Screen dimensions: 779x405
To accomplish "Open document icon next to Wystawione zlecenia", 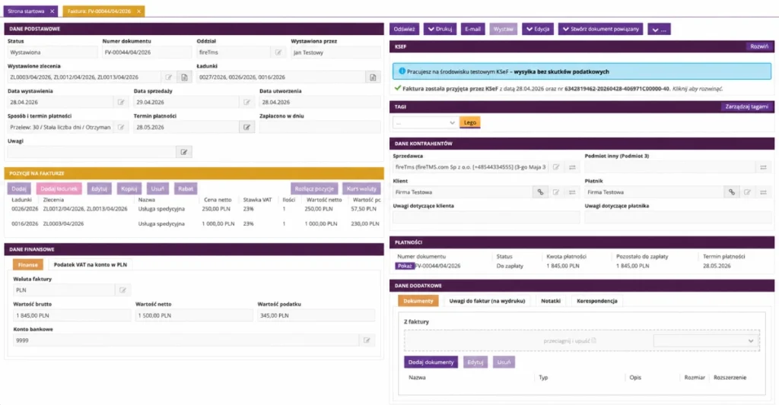I will (184, 78).
